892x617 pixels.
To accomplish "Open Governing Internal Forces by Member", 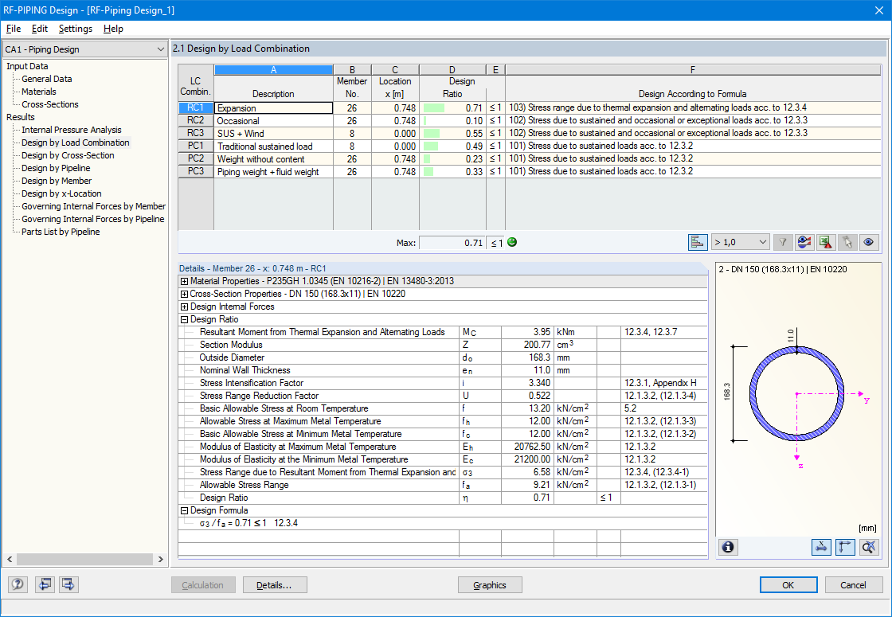I will click(93, 206).
